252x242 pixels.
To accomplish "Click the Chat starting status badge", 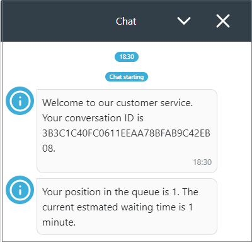I will (127, 77).
